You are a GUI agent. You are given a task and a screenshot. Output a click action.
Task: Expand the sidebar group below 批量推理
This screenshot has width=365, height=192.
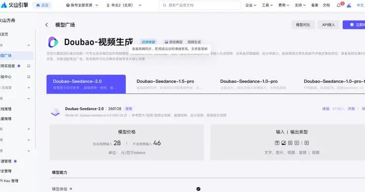(x=28, y=129)
